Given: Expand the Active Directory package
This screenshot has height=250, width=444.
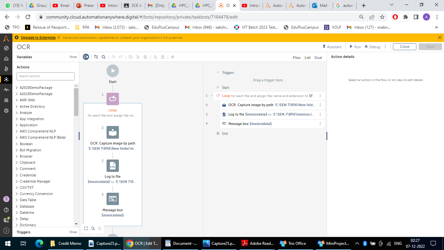Looking at the screenshot, I should click(17, 106).
